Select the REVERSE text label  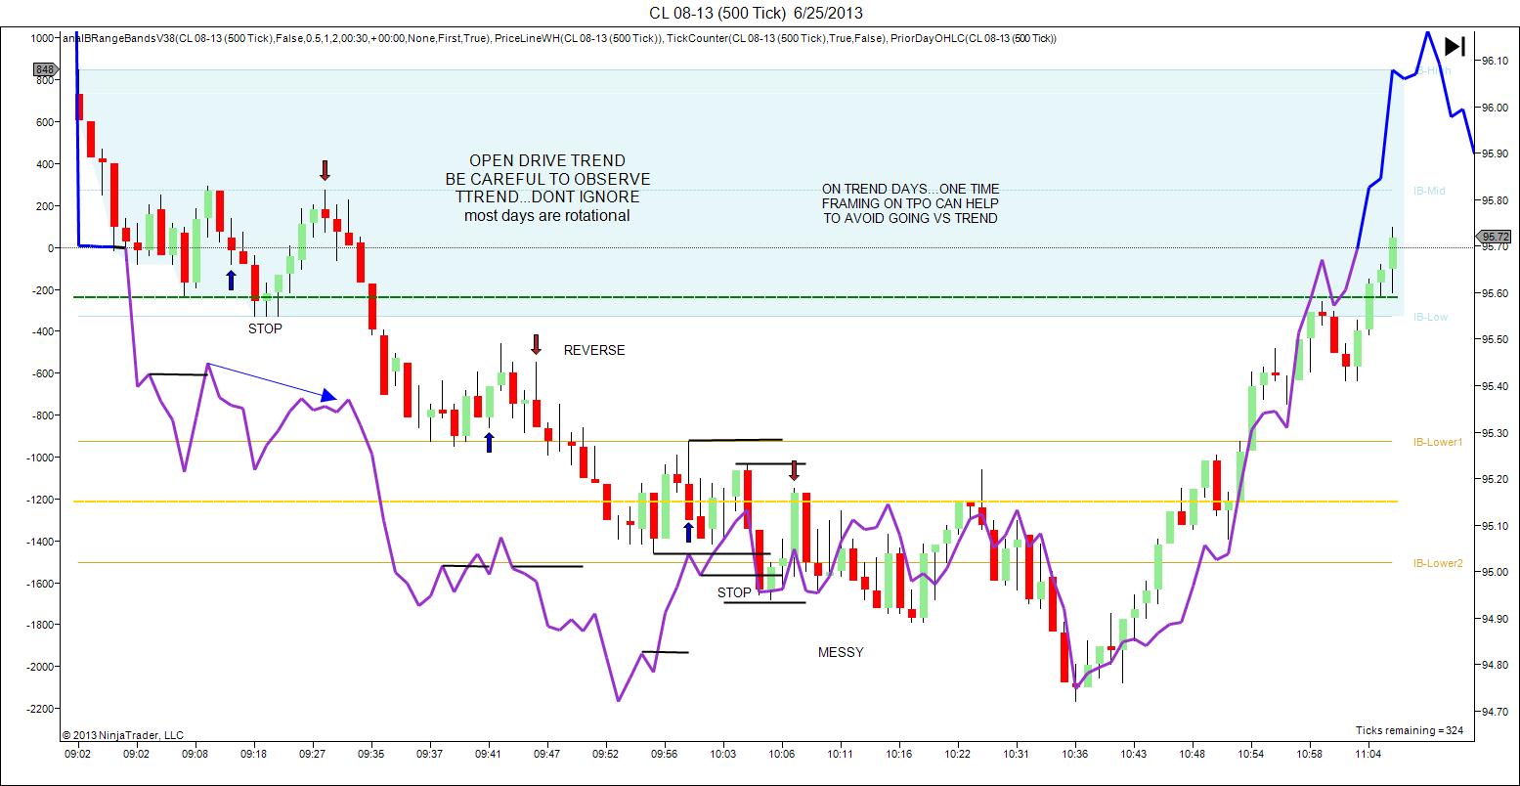coord(594,350)
